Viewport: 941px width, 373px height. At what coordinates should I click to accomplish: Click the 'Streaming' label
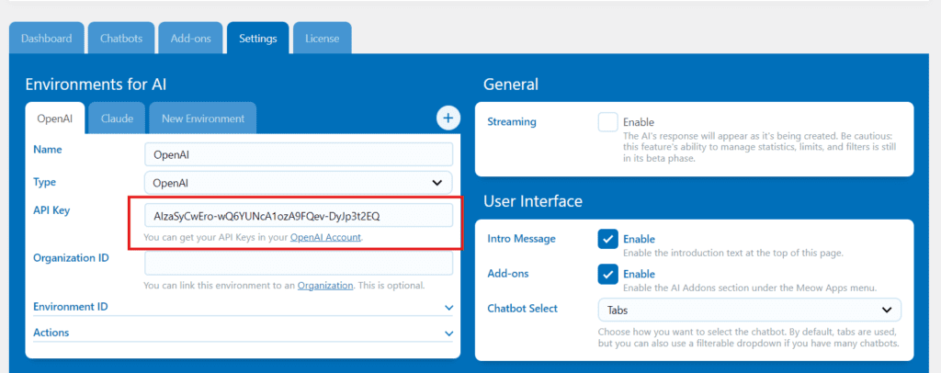coord(512,122)
